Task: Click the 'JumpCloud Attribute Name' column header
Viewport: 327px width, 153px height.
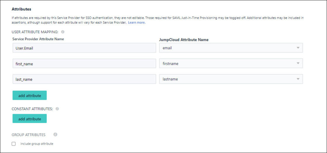Action: 184,40
